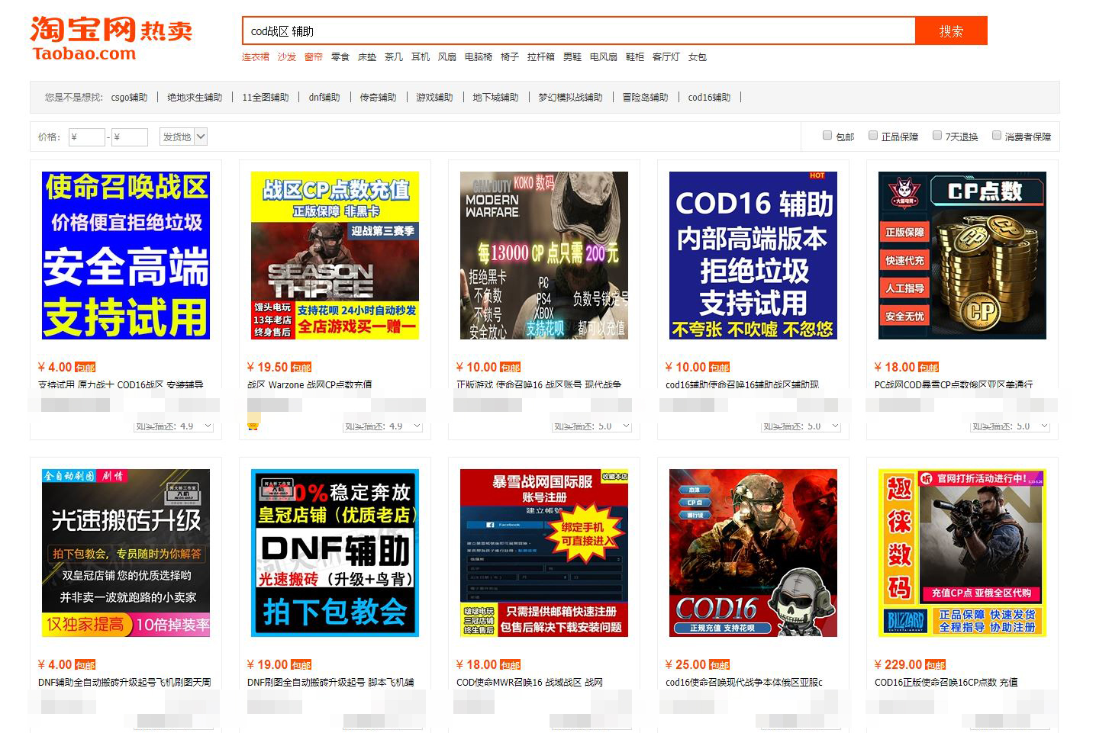Open product title 'COD16正版使命召唤16CP点数 充值'
The image size is (1096, 733).
[x=946, y=683]
